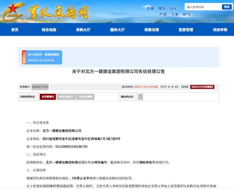Viewport: 234px width, 189px height.
Task: Click the 专业 slogan text in header
Action: tap(175, 14)
